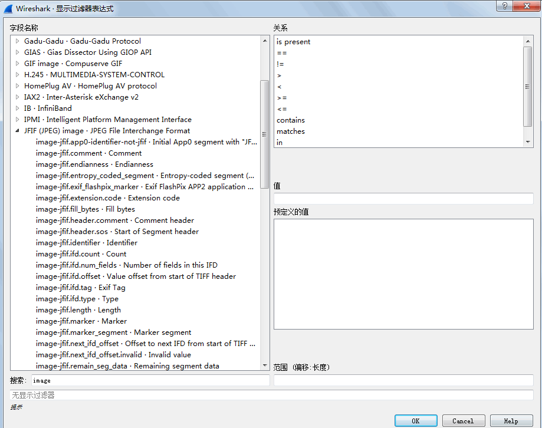Choose the '>' relation operator
The height and width of the screenshot is (428, 542).
[x=279, y=75]
